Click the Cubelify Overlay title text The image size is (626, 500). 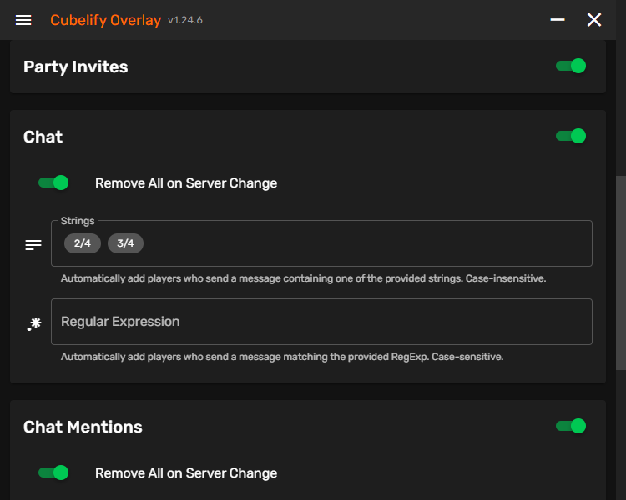click(105, 20)
